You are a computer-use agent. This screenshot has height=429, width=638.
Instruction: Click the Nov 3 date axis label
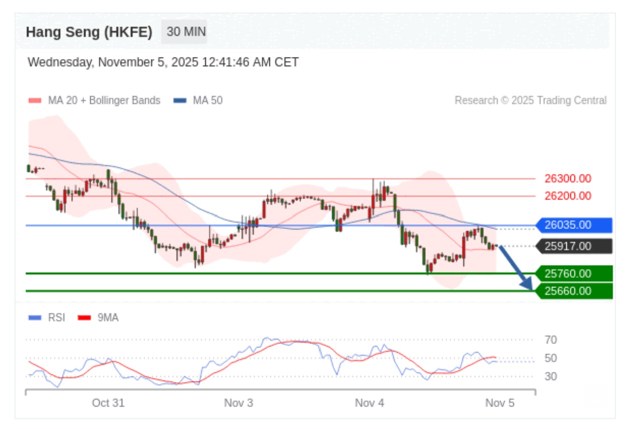(x=238, y=403)
